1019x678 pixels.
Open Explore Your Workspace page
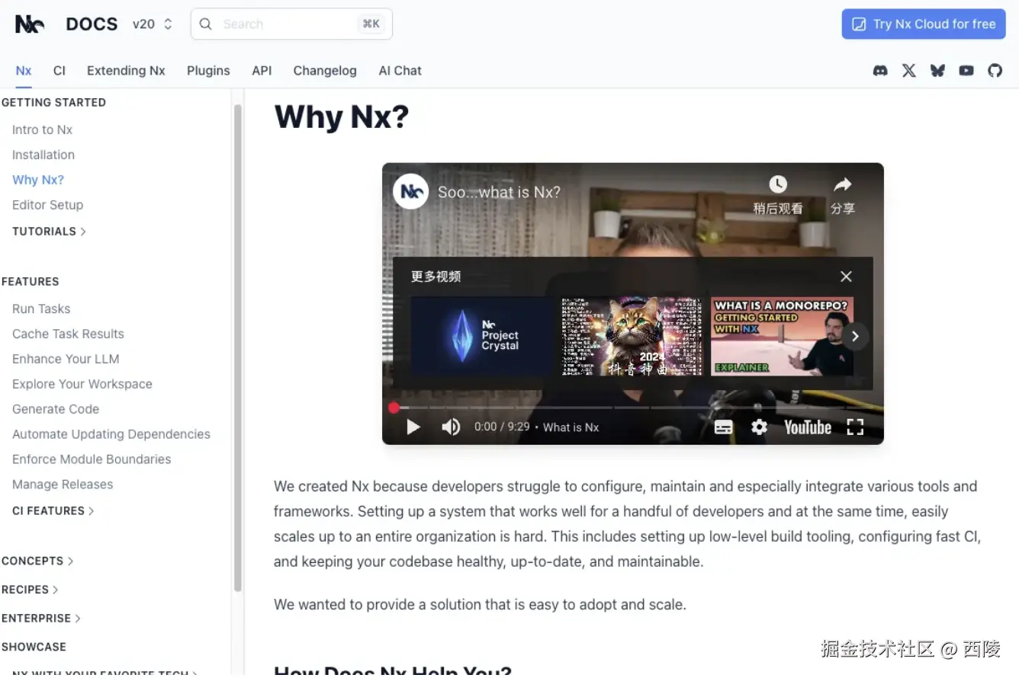(82, 385)
